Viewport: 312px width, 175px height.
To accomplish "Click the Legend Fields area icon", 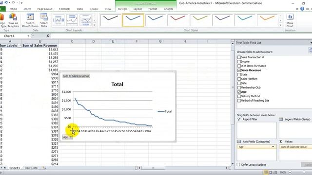I will pos(281,119).
